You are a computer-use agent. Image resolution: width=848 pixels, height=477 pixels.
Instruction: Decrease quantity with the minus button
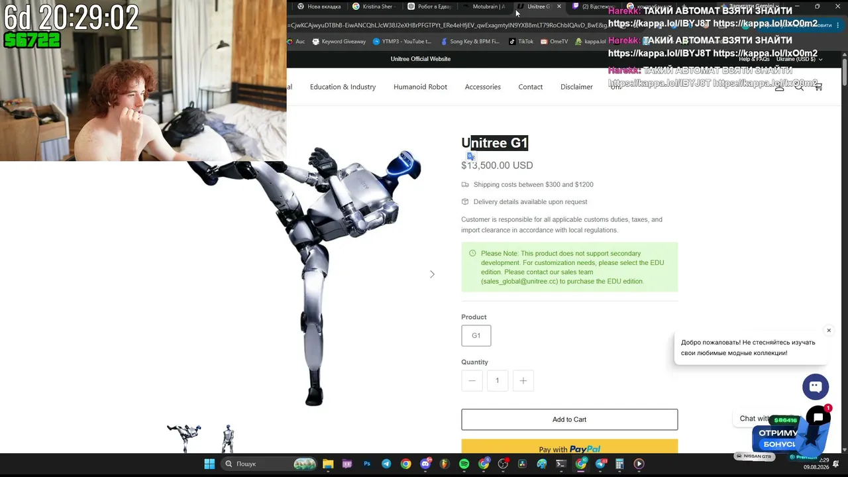(472, 380)
